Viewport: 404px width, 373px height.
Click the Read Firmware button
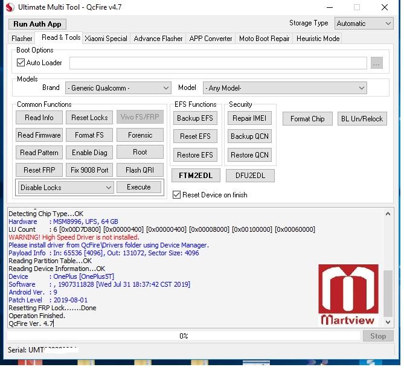coord(39,135)
